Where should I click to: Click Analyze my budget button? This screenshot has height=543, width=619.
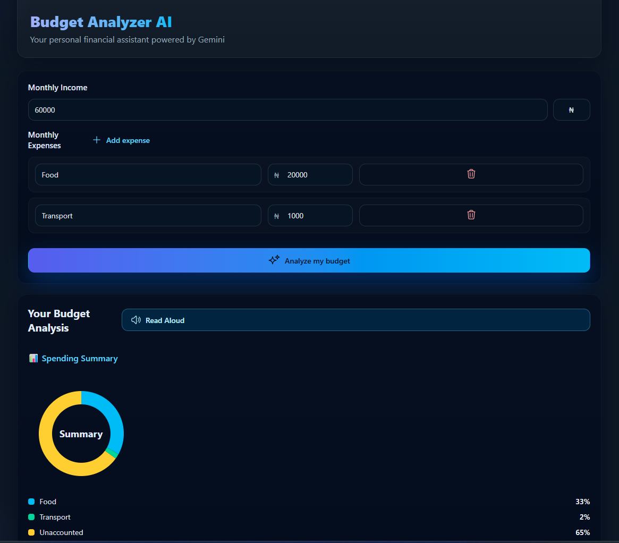click(x=309, y=260)
